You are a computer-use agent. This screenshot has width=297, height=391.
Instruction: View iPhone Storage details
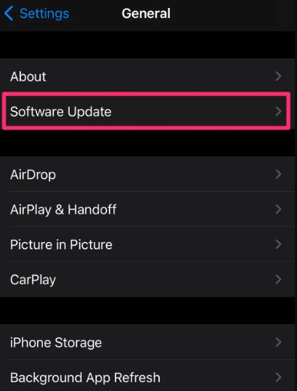148,342
